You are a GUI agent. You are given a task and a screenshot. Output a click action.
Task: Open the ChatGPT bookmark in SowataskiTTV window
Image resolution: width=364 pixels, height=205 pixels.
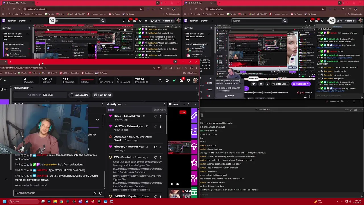[80, 14]
